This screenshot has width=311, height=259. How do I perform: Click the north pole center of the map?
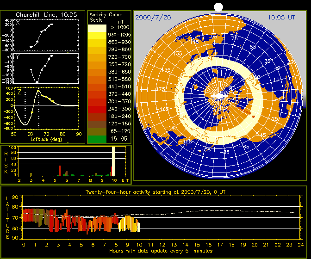(x=219, y=95)
